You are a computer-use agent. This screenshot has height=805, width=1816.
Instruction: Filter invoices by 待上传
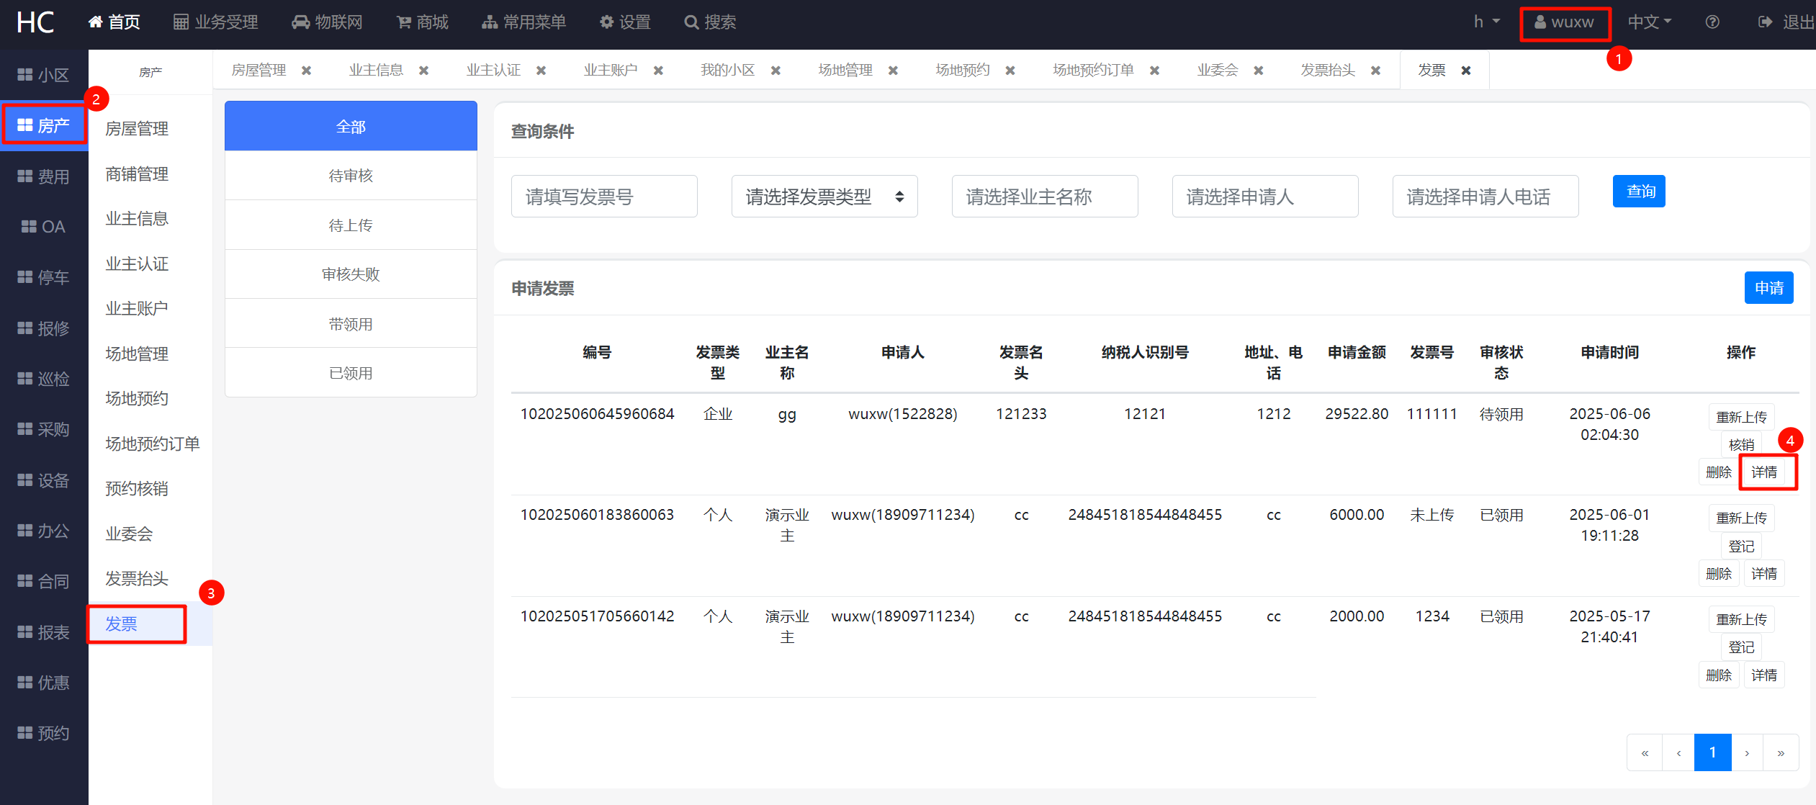(351, 225)
